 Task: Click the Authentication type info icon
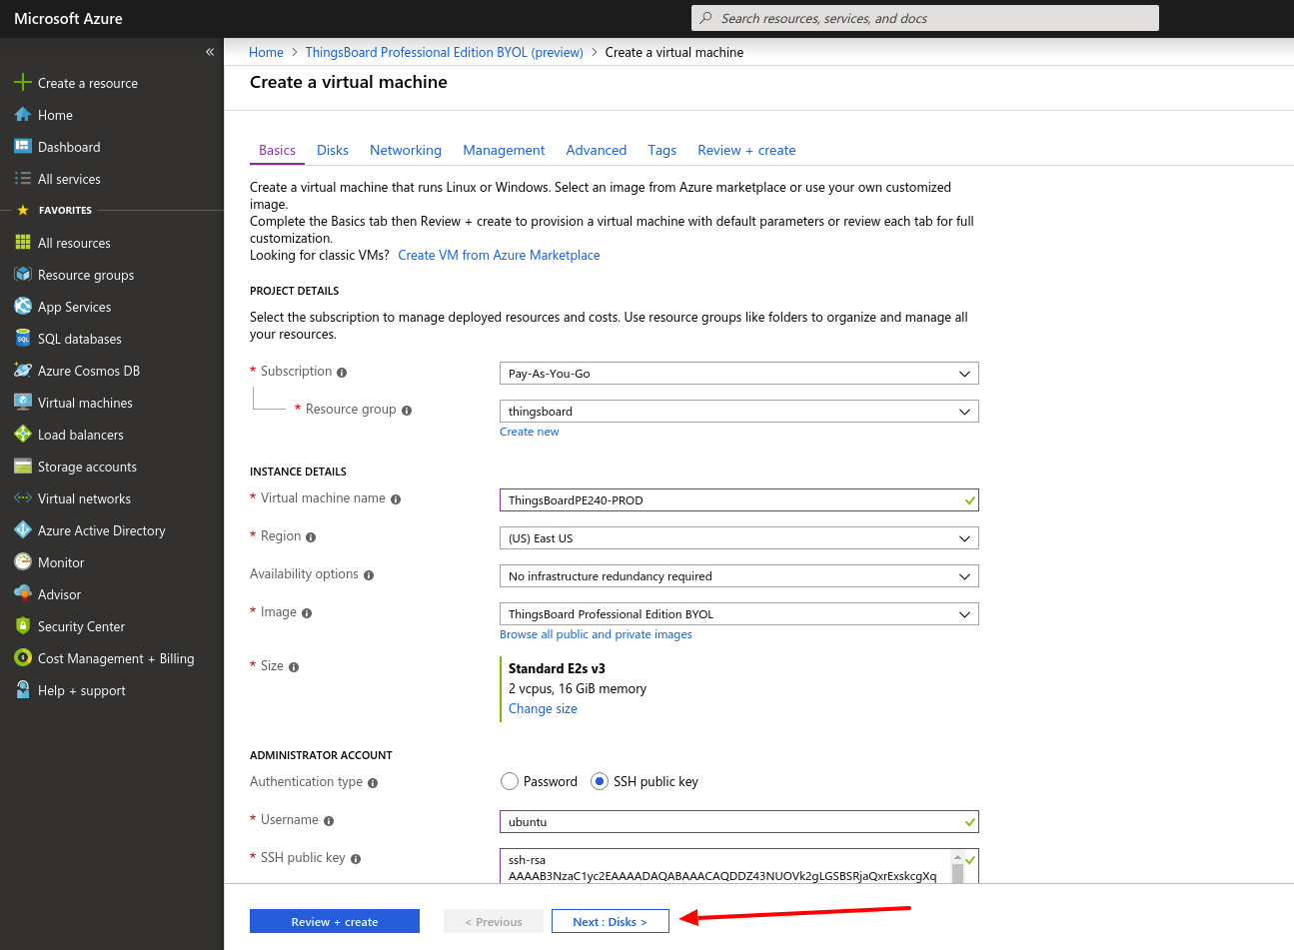(373, 783)
